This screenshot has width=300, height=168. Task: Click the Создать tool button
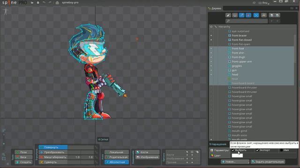click(x=24, y=162)
